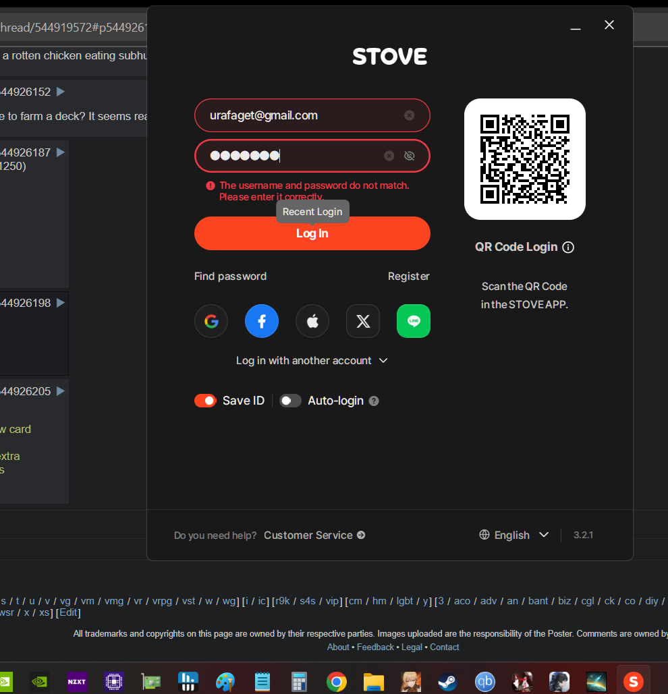Expand post 44926152 arrow in browser

coord(61,92)
